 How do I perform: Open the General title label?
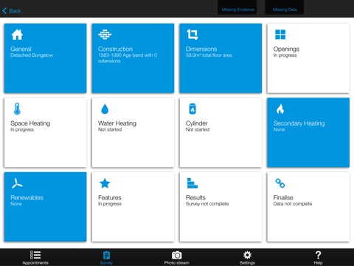click(21, 49)
